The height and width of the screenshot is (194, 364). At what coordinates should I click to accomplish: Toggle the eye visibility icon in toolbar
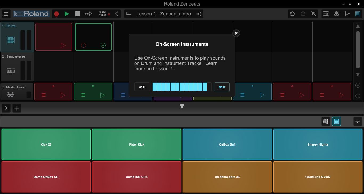[x=337, y=14]
